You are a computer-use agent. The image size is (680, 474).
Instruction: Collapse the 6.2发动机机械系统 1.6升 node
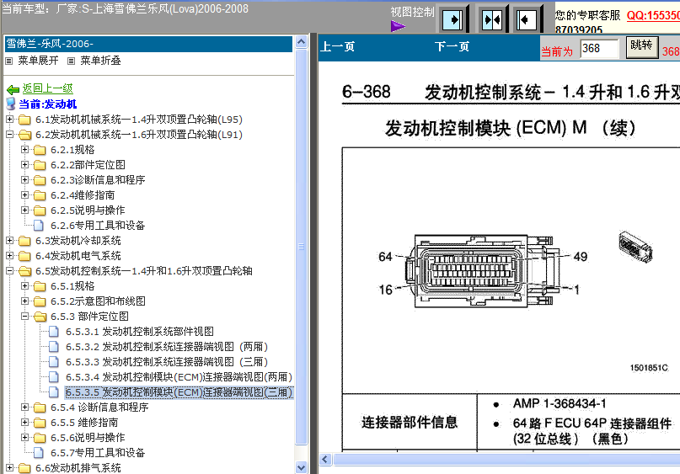[9, 135]
